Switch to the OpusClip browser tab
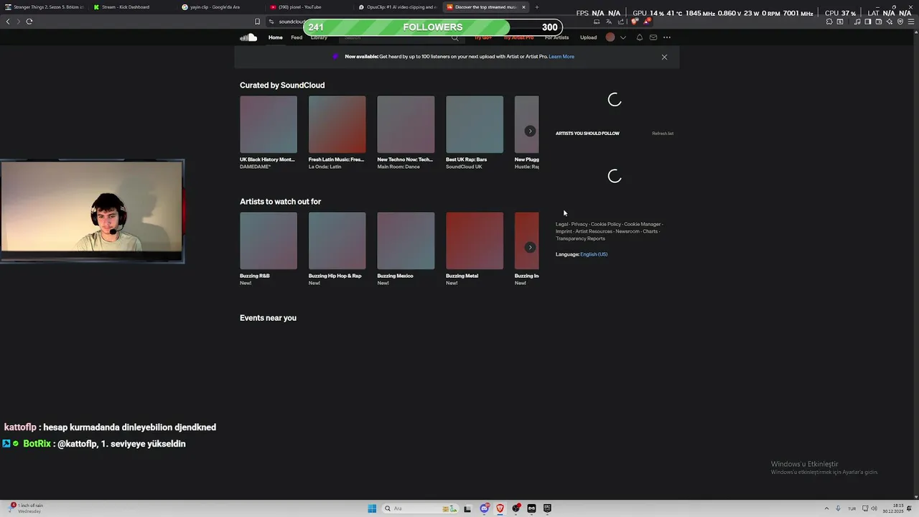Image resolution: width=919 pixels, height=517 pixels. (x=396, y=7)
